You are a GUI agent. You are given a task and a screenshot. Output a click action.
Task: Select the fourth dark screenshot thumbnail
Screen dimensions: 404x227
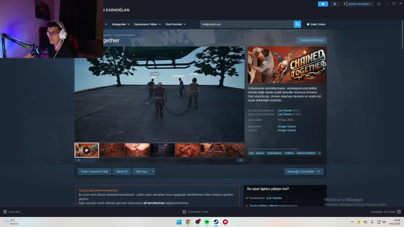[x=162, y=150]
